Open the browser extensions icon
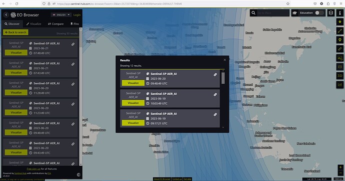The height and width of the screenshot is (181, 345). click(328, 3)
